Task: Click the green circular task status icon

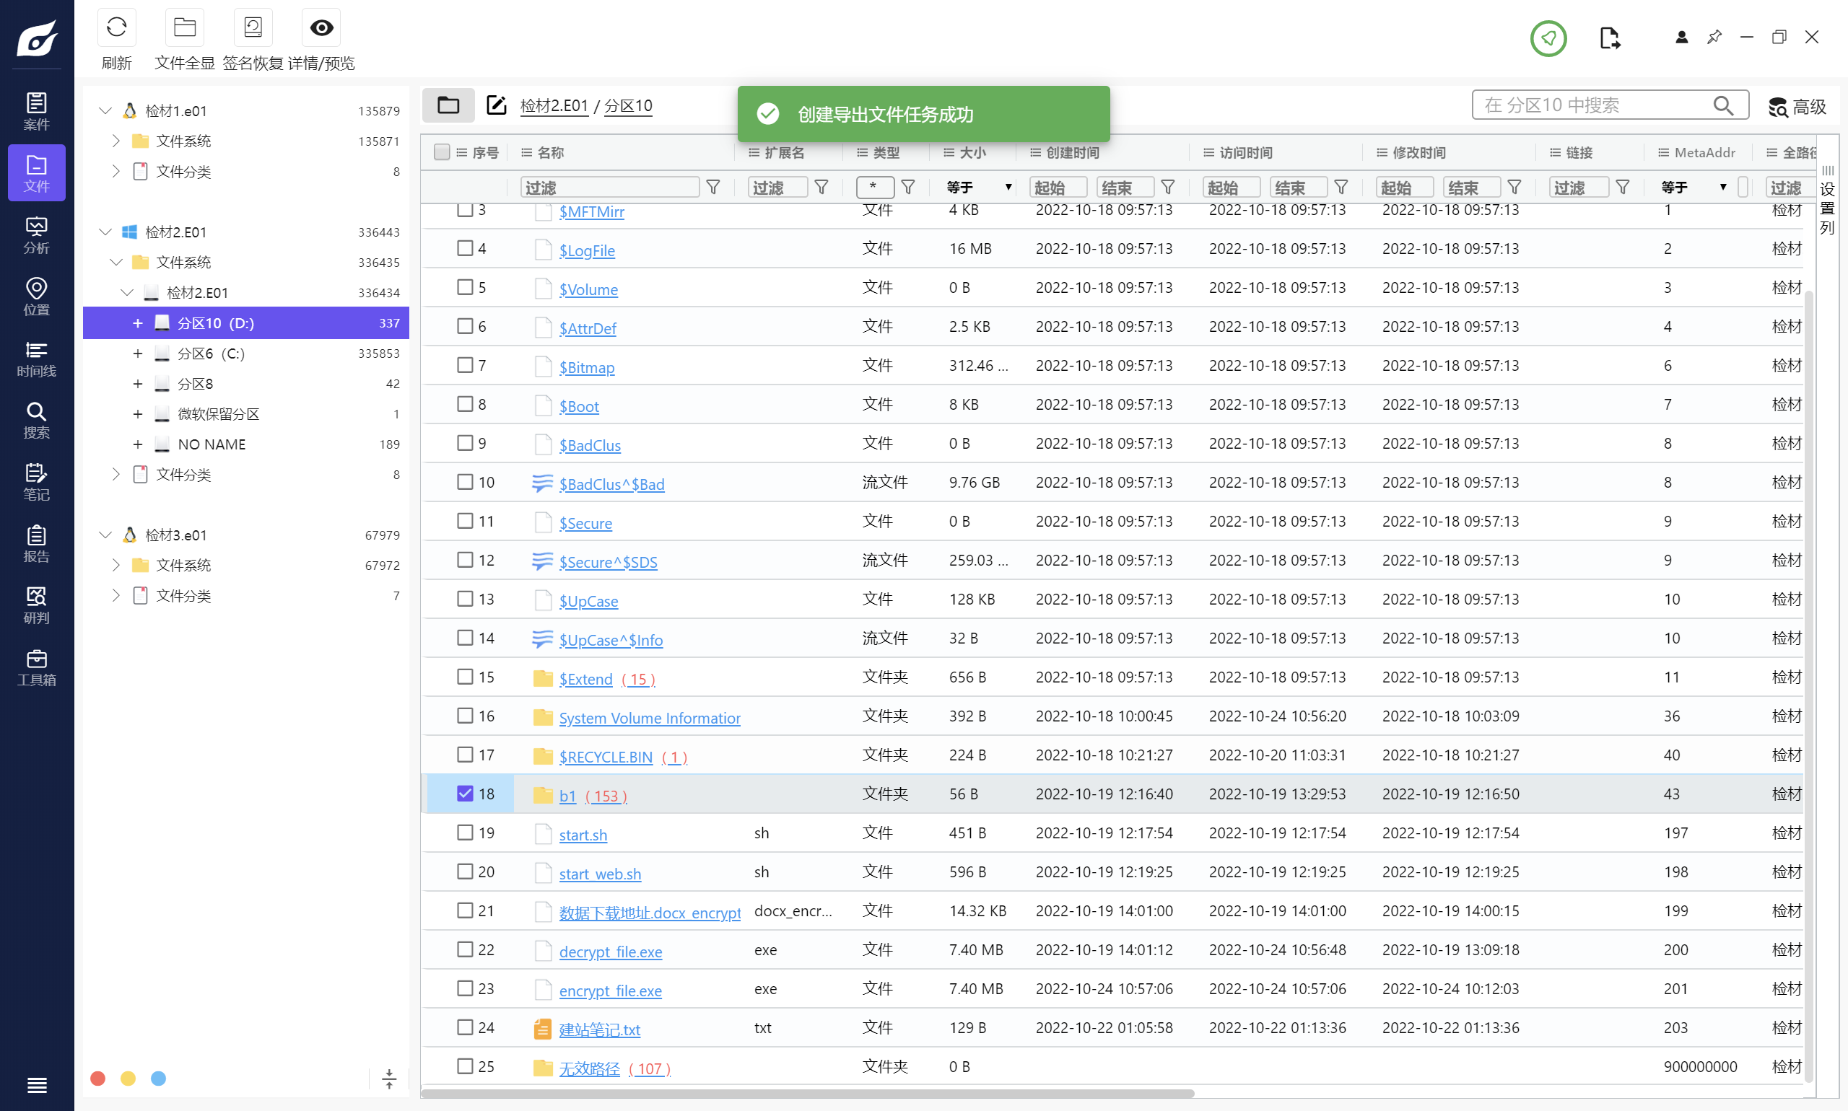Action: pyautogui.click(x=1548, y=38)
